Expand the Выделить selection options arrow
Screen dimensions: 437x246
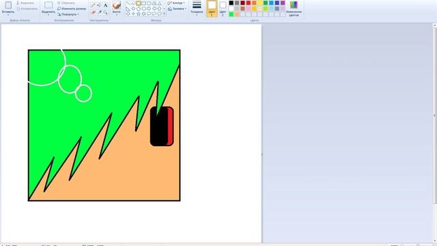point(48,15)
